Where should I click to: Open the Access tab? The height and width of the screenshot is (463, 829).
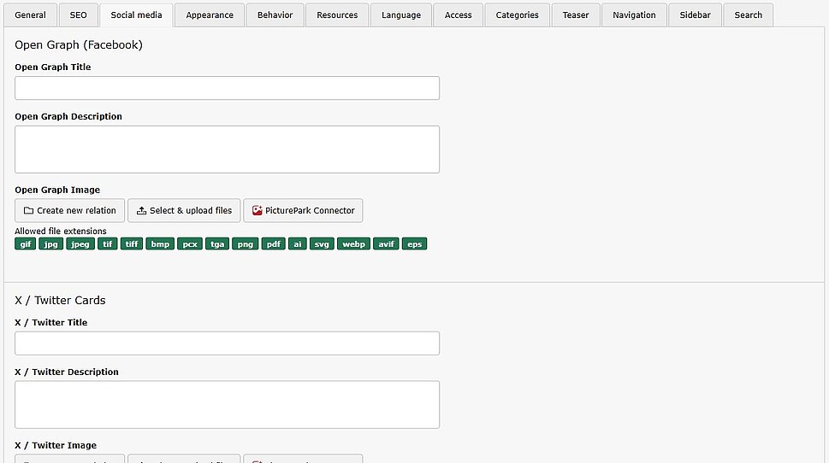point(458,15)
